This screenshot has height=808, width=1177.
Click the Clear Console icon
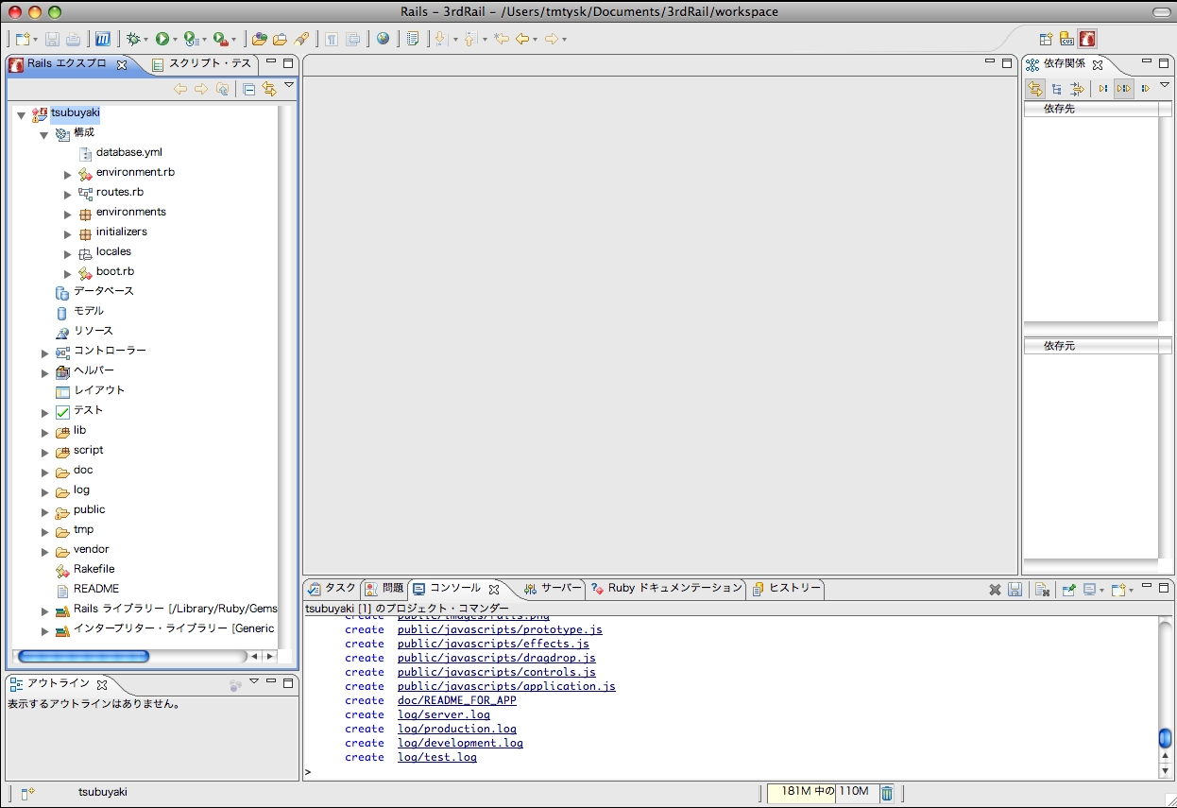click(x=1041, y=590)
